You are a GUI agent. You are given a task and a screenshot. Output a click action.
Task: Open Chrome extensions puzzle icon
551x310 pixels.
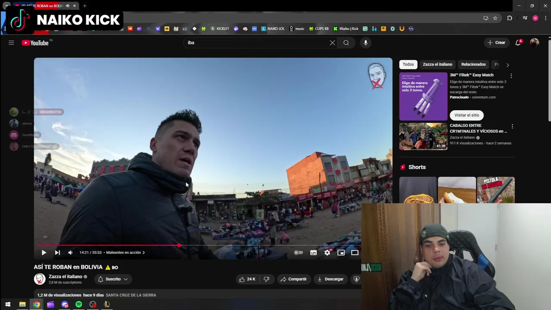pyautogui.click(x=510, y=18)
